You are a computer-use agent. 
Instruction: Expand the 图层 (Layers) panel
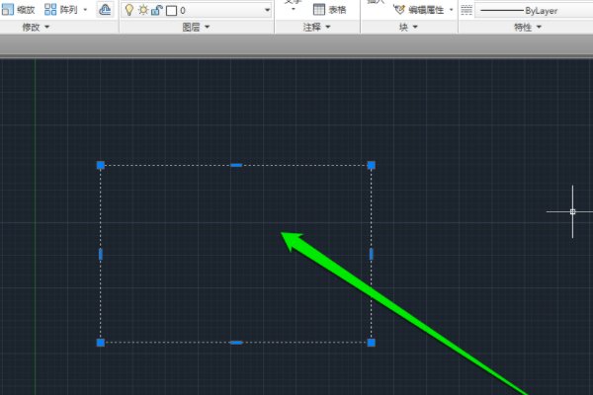(196, 28)
